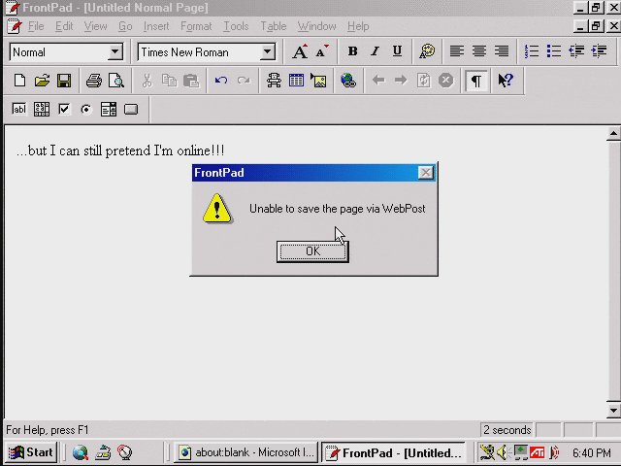This screenshot has height=466, width=621.
Task: Open the Go menu
Action: [125, 26]
